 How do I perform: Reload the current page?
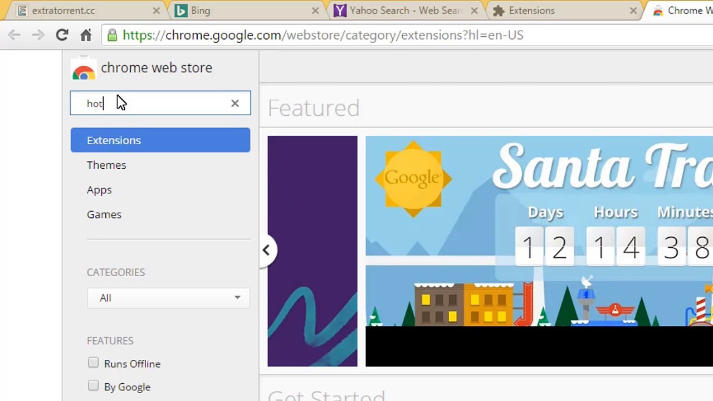(62, 35)
